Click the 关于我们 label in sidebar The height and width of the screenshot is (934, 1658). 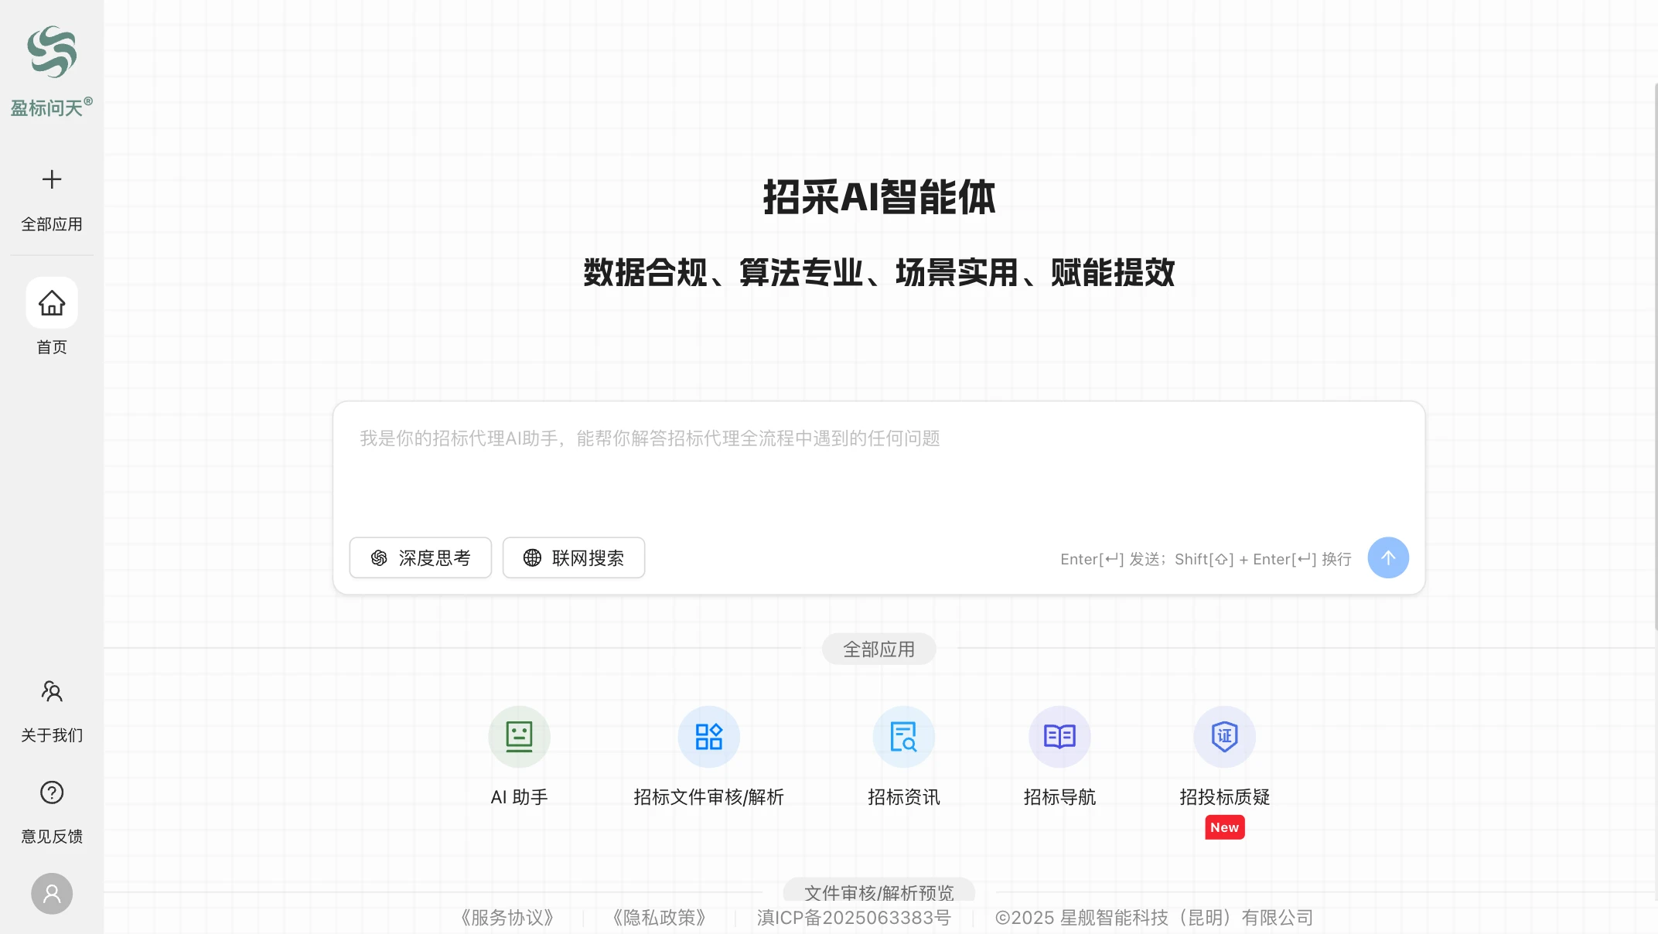pos(52,735)
